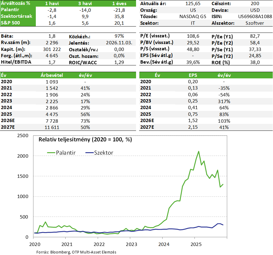Click the Forg. (átl.,m) value 4 645
The height and width of the screenshot is (255, 273).
coord(52,56)
